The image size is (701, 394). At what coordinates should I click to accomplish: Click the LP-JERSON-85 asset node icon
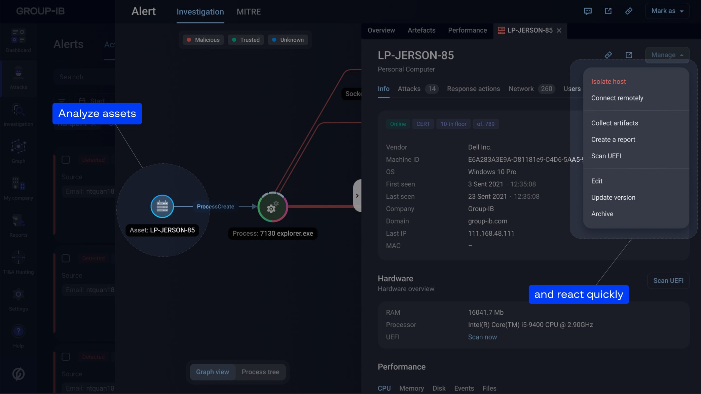[162, 206]
